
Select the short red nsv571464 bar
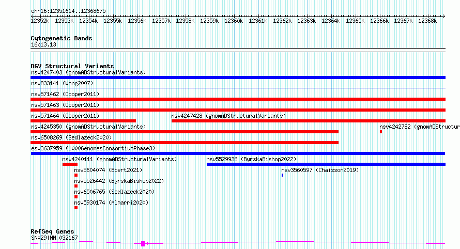(83, 121)
